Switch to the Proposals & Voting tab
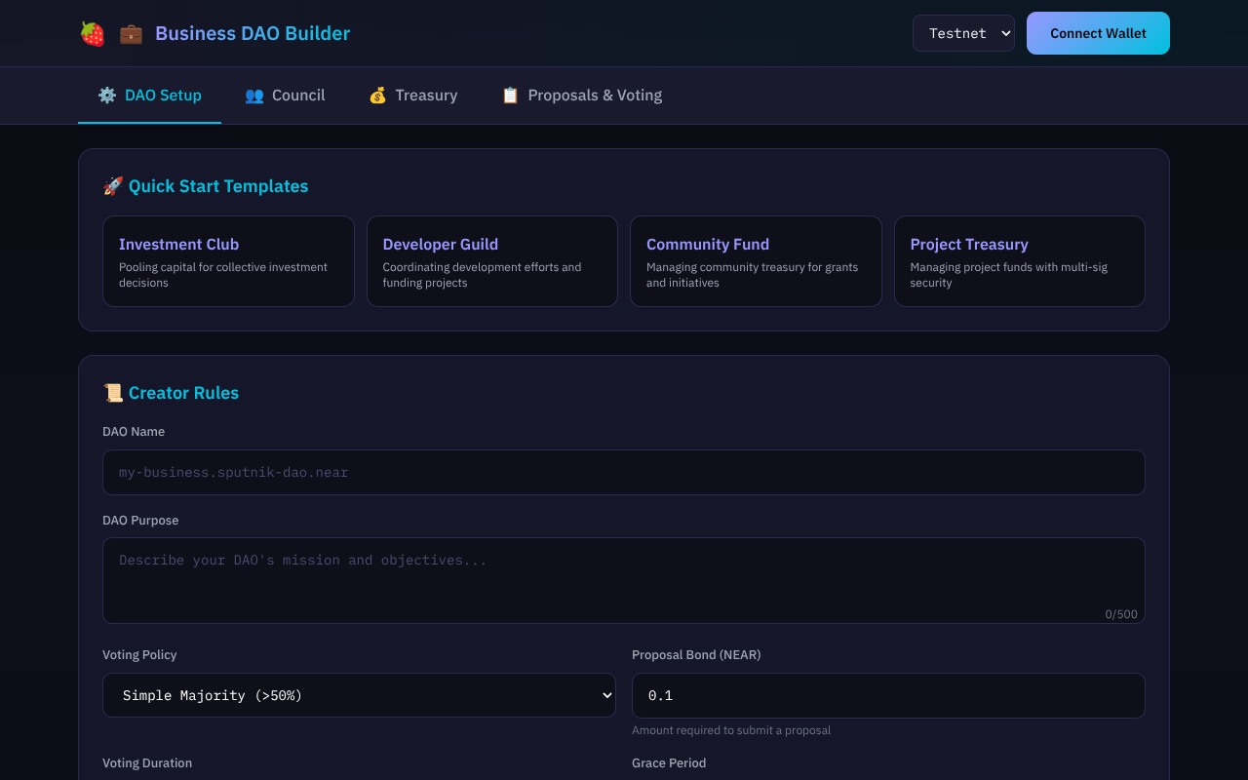Image resolution: width=1248 pixels, height=780 pixels. (581, 95)
